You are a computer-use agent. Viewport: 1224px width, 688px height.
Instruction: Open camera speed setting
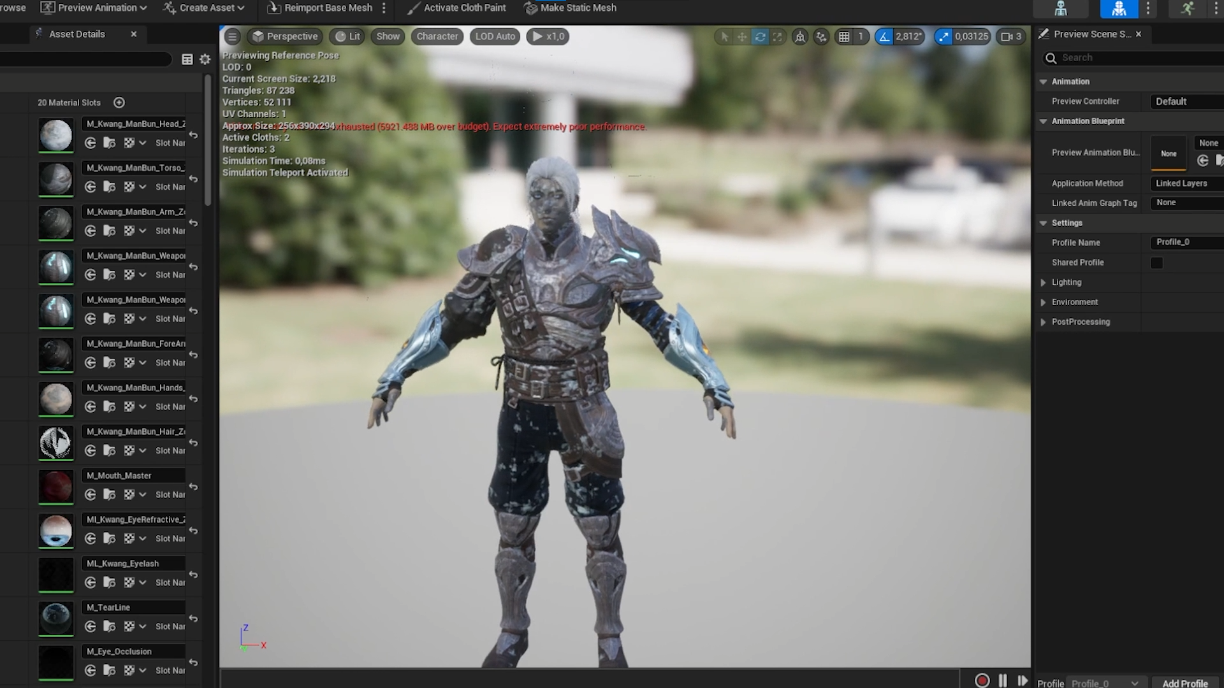point(1011,37)
